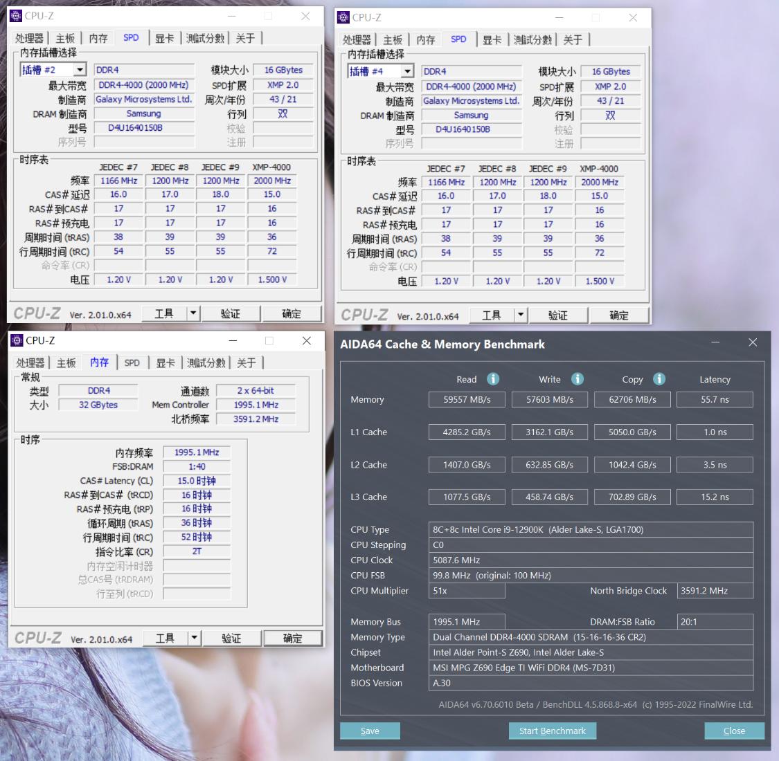
Task: Click 工具 button in memory tab window
Action: pyautogui.click(x=165, y=638)
